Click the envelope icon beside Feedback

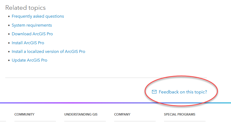(x=154, y=92)
